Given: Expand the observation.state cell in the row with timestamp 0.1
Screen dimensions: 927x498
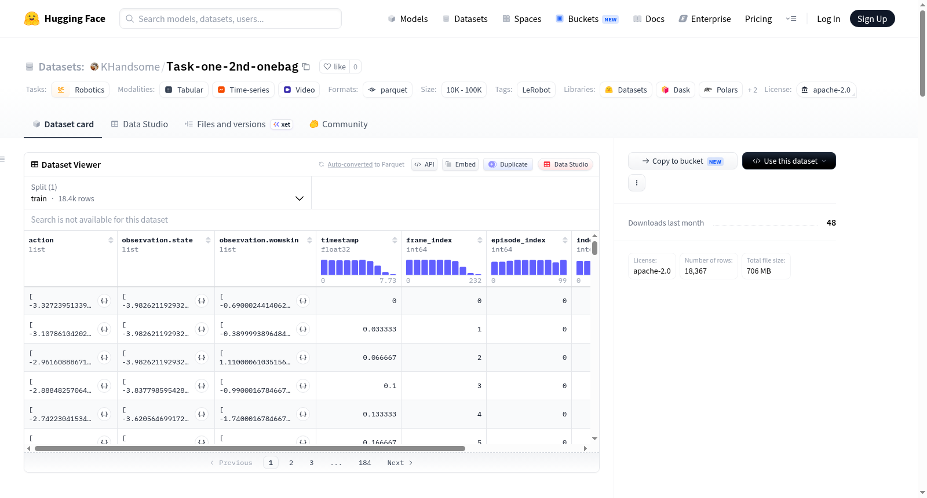Looking at the screenshot, I should click(202, 386).
